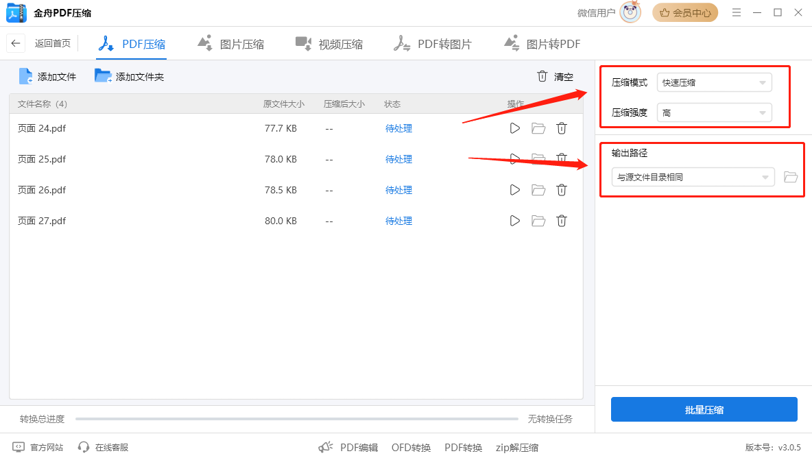This screenshot has width=812, height=458.
Task: Switch to PDF压缩 tab
Action: 132,44
